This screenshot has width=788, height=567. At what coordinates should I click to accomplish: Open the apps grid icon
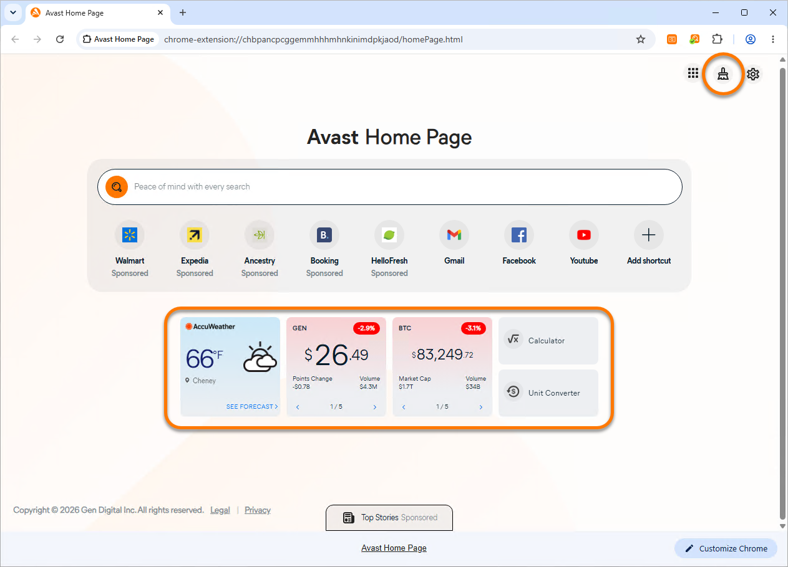point(693,74)
